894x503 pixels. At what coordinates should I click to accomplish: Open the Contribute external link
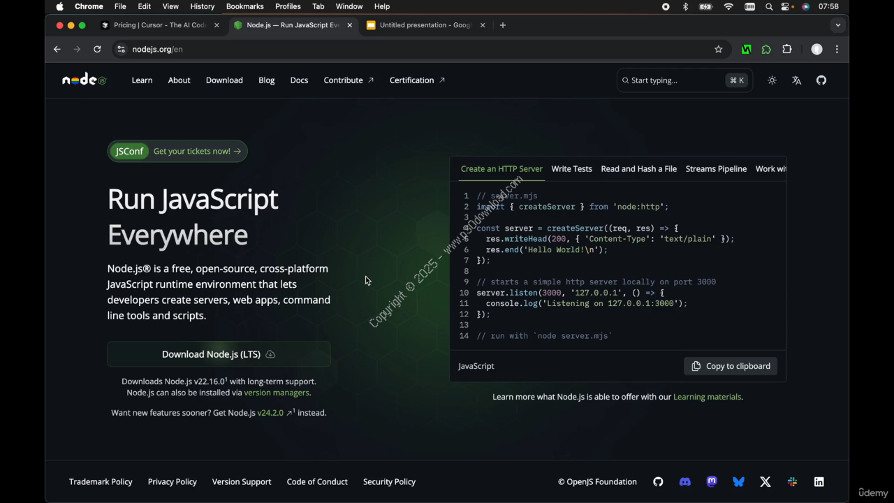349,80
